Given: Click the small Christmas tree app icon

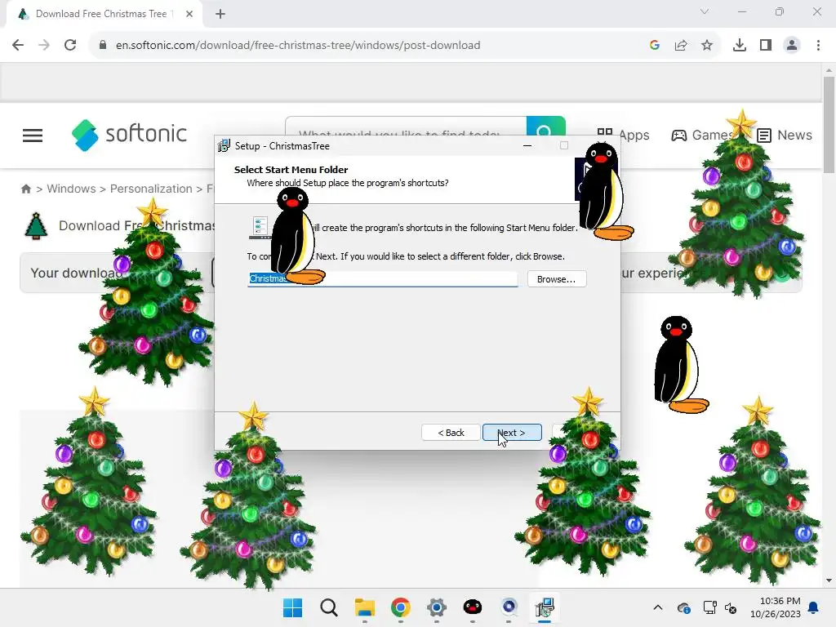Looking at the screenshot, I should tap(36, 226).
